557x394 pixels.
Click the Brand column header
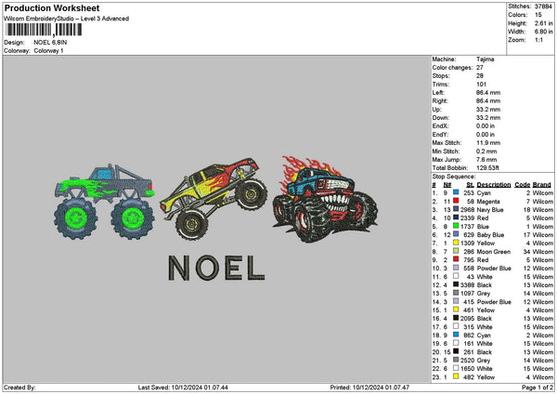pyautogui.click(x=543, y=184)
